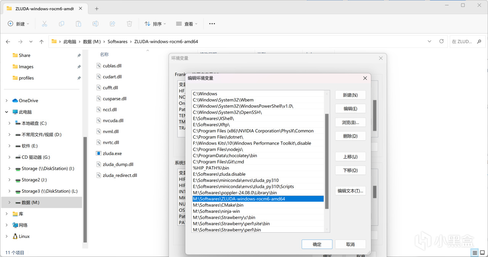This screenshot has height=257, width=488.
Task: Click Softwares in address breadcrumb
Action: coord(117,42)
